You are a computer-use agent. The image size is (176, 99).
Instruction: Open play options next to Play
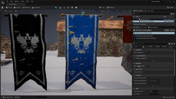[105, 7]
